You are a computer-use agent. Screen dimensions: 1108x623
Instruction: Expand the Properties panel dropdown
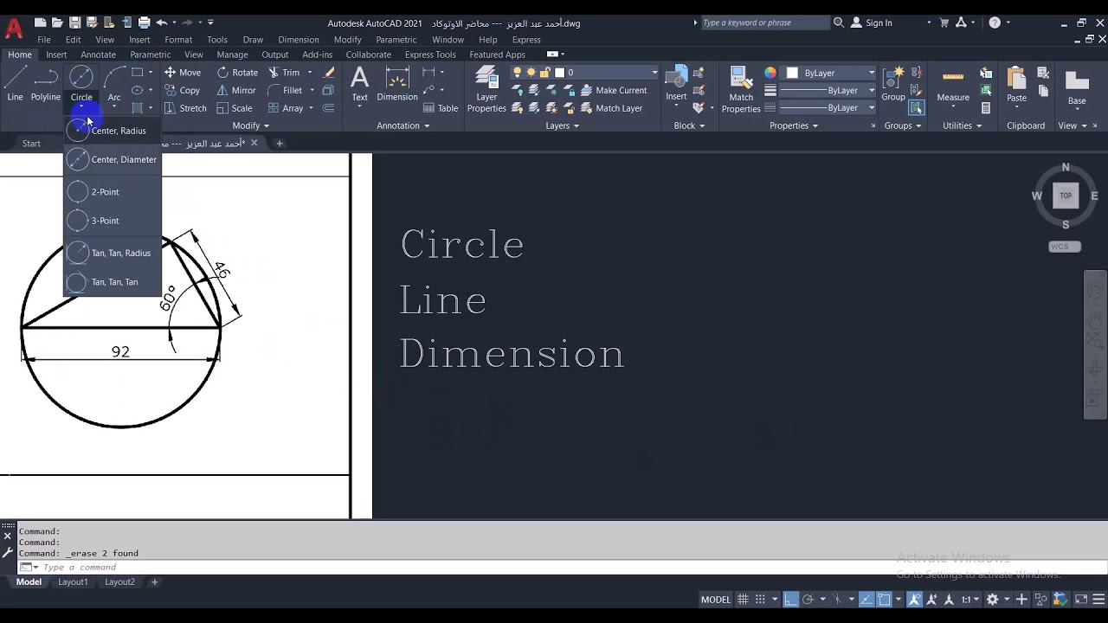[794, 125]
